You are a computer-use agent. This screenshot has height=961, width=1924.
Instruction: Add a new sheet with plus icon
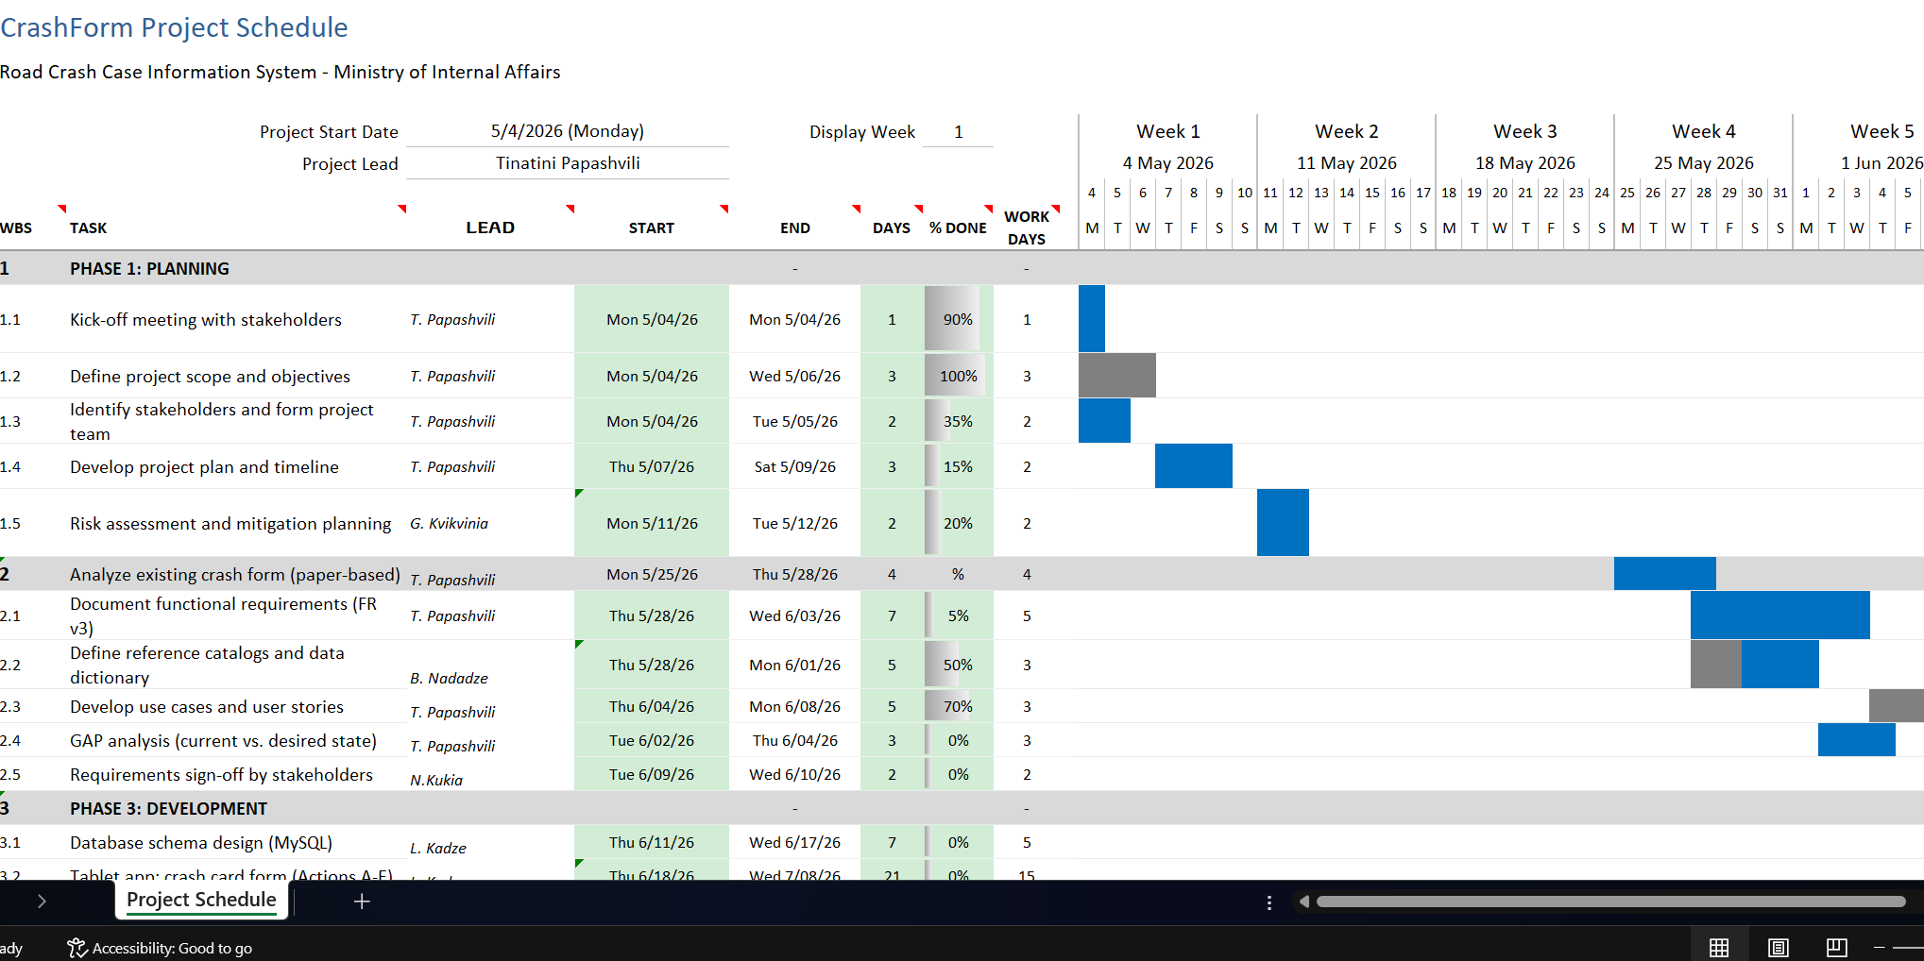tap(362, 902)
